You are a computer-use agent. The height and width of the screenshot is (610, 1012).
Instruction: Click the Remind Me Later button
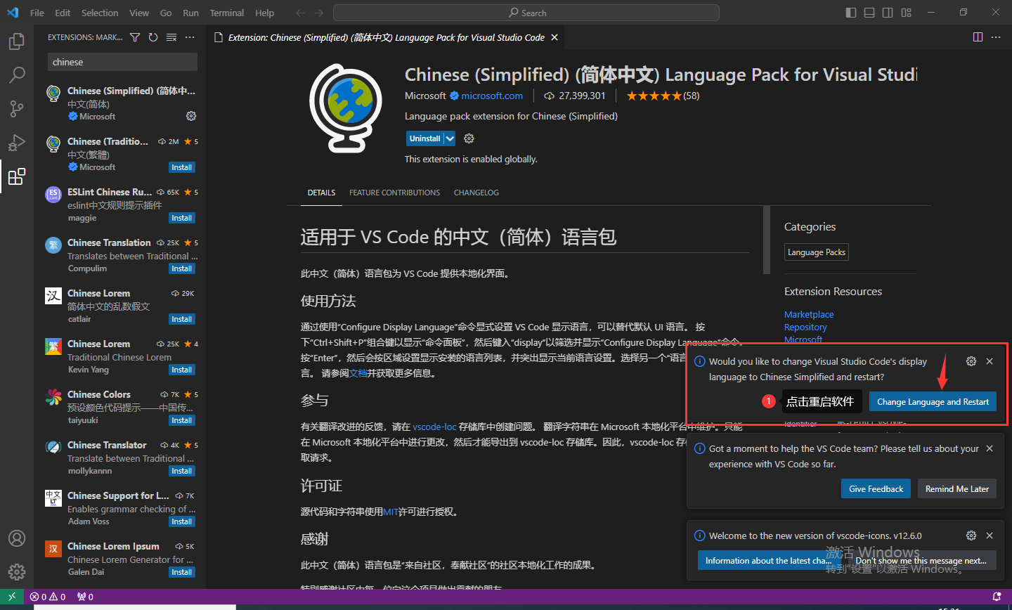click(957, 489)
